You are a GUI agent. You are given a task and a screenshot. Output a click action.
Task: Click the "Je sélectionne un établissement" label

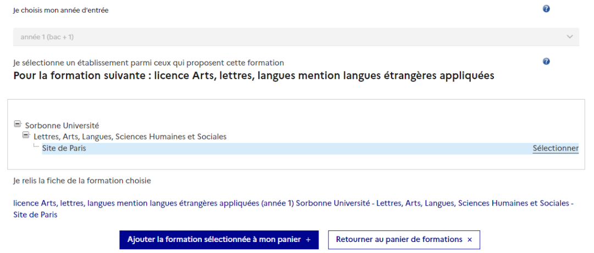point(148,63)
